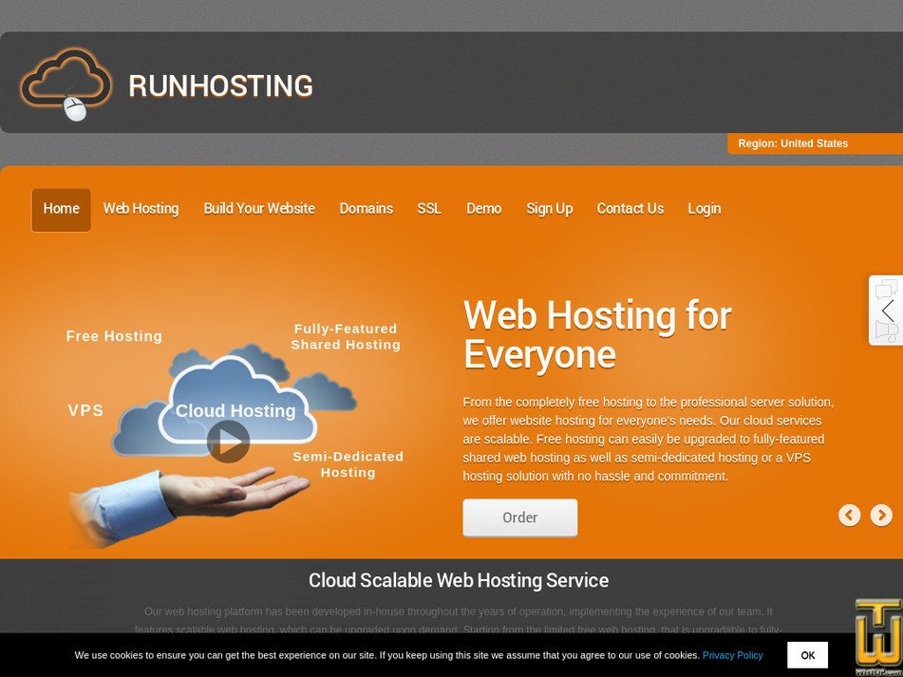Click the WHTop gold logo badge
The image size is (903, 677).
click(x=877, y=636)
